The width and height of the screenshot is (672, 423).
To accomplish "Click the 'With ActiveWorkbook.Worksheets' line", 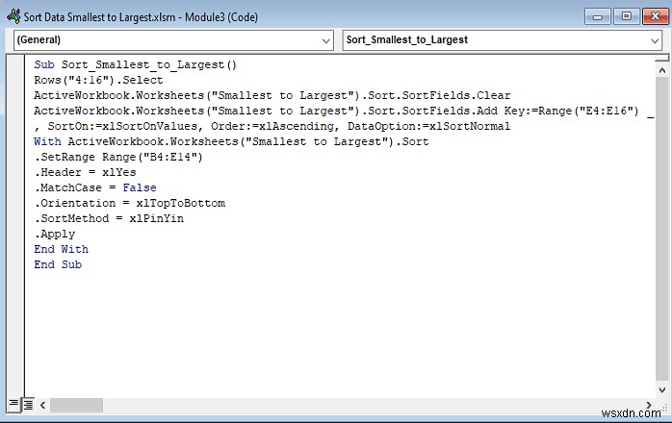I will point(231,141).
